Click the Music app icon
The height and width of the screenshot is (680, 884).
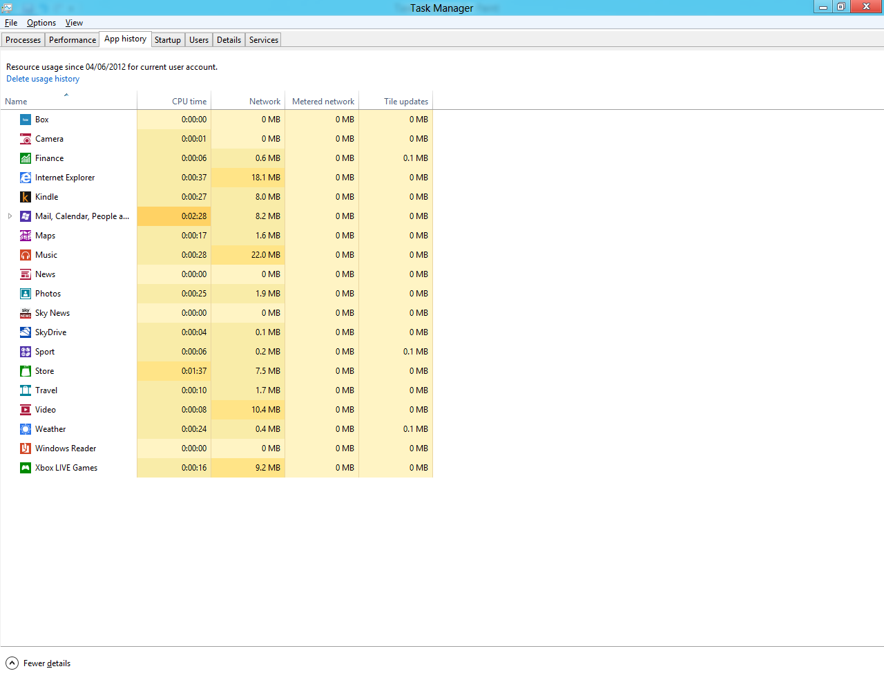pos(26,255)
